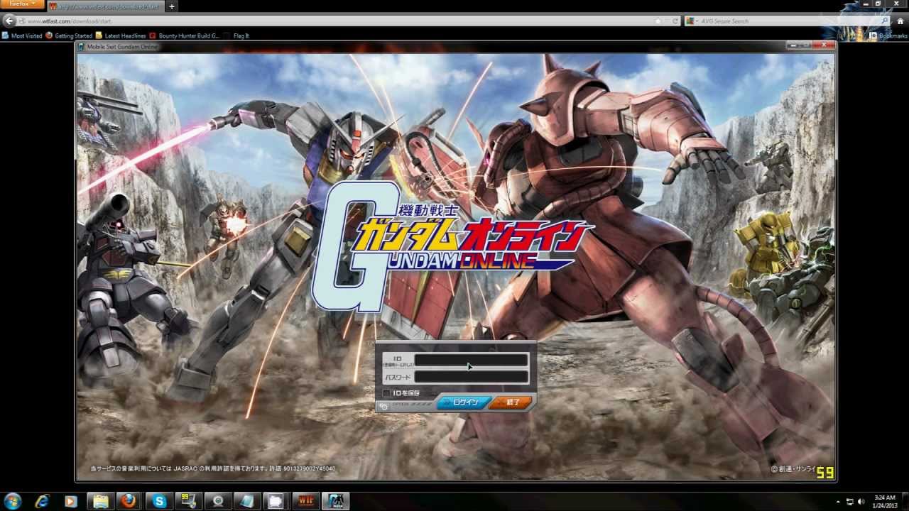This screenshot has width=909, height=511.
Task: Open a new tab with the plus button
Action: pyautogui.click(x=171, y=6)
